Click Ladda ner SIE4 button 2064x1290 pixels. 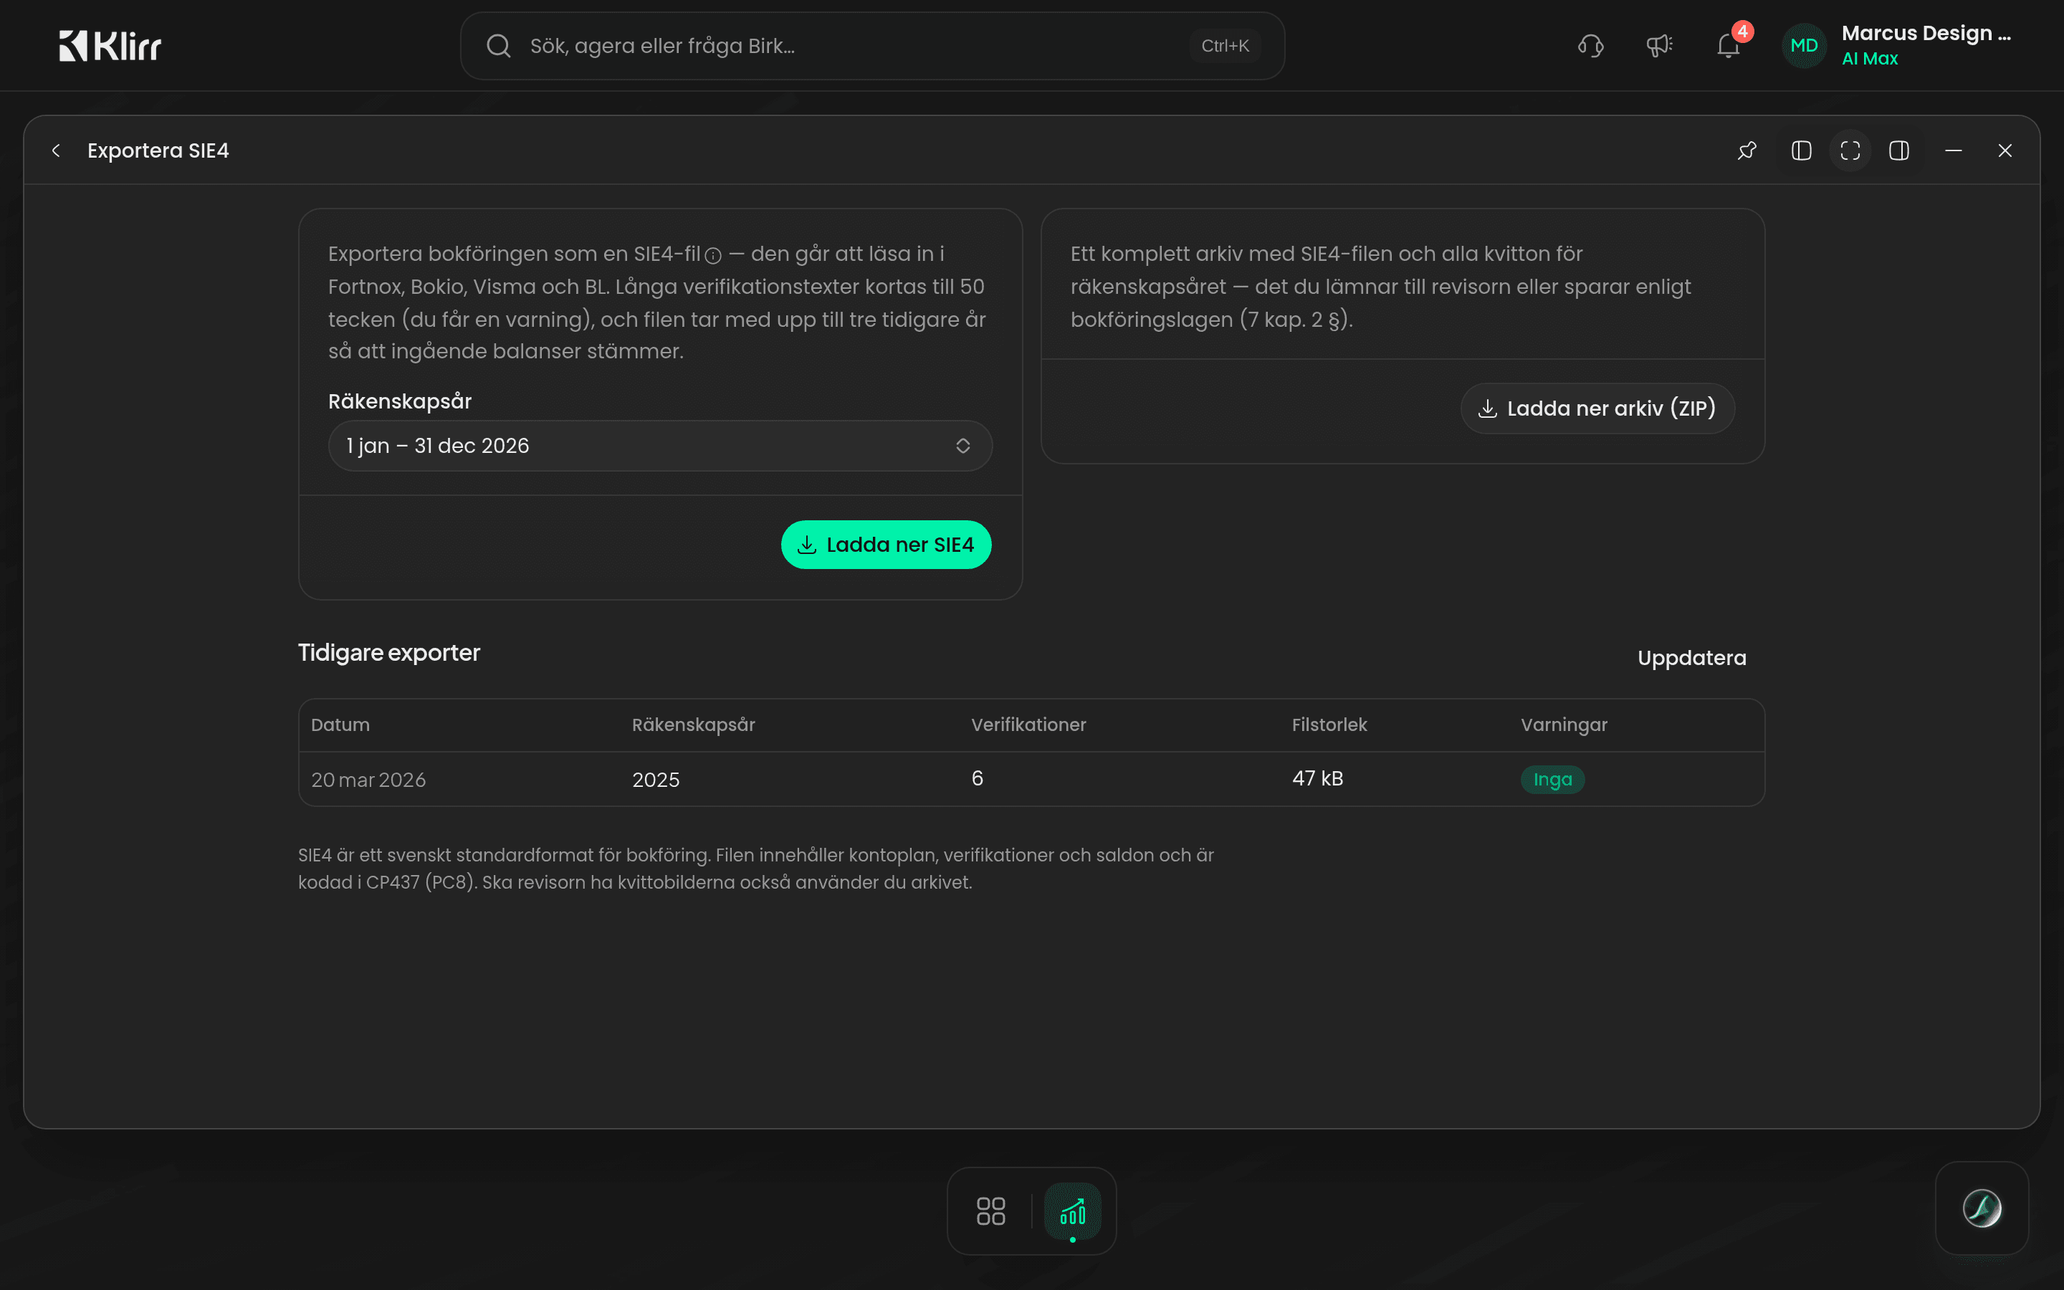(885, 545)
